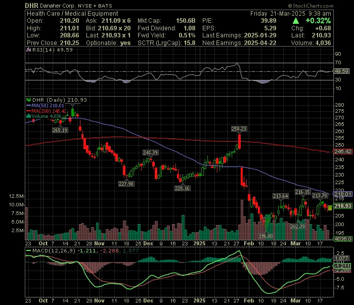
Task: Click the Last Earnings date 2025-01-29
Action: point(260,35)
